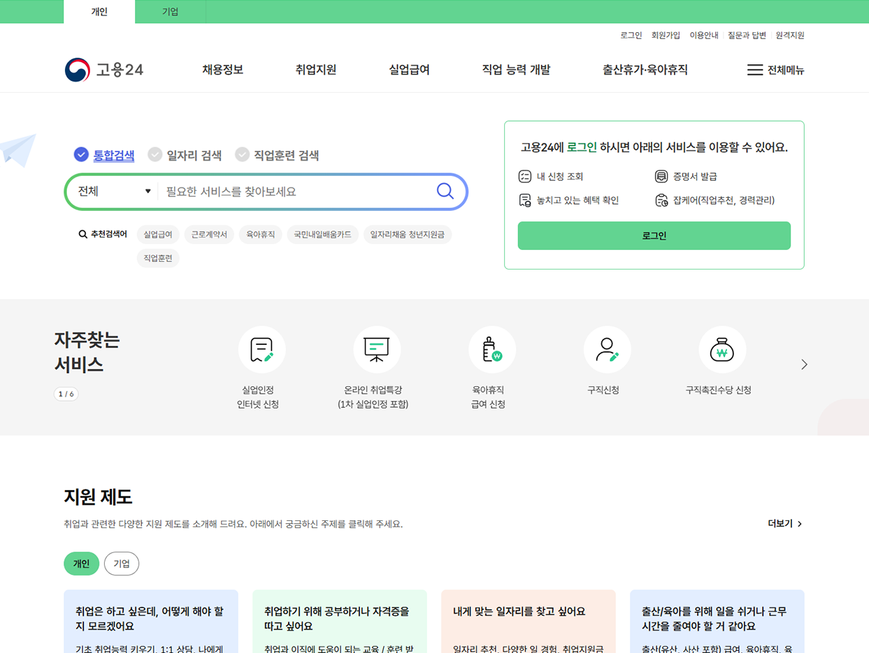The width and height of the screenshot is (869, 653).
Task: Open card 출산/육아를 위해 일을 쉬거나
Action: (x=717, y=621)
